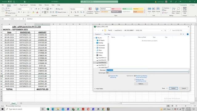
Task: Apply Accounting Number Format dollar icon
Action: [x=71, y=12]
